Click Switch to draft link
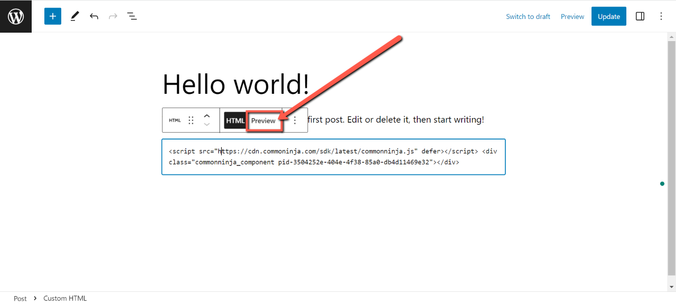The image size is (676, 304). 528,16
